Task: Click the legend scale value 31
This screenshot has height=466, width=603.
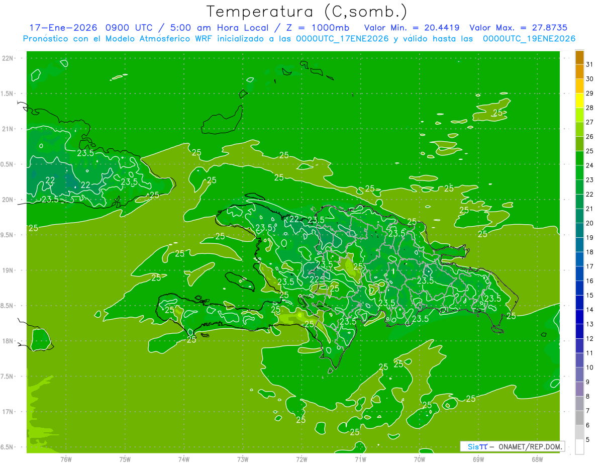Action: click(589, 64)
